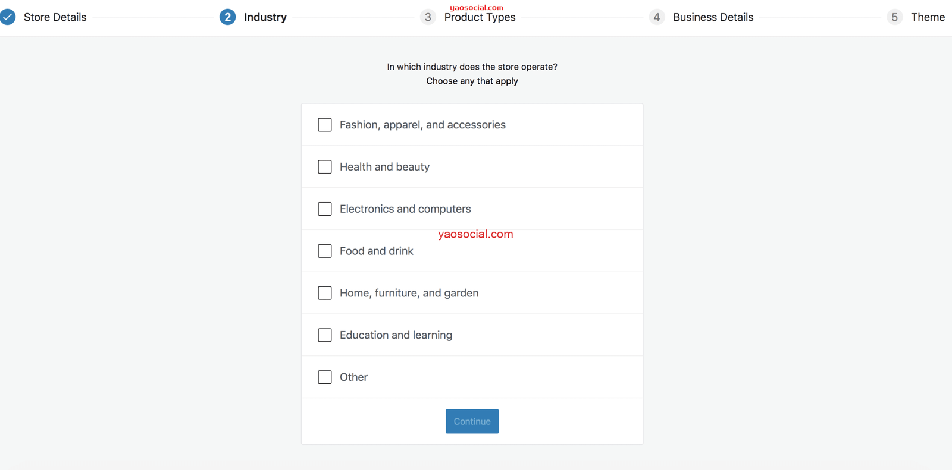Select the Food and drink checkbox

coord(325,251)
